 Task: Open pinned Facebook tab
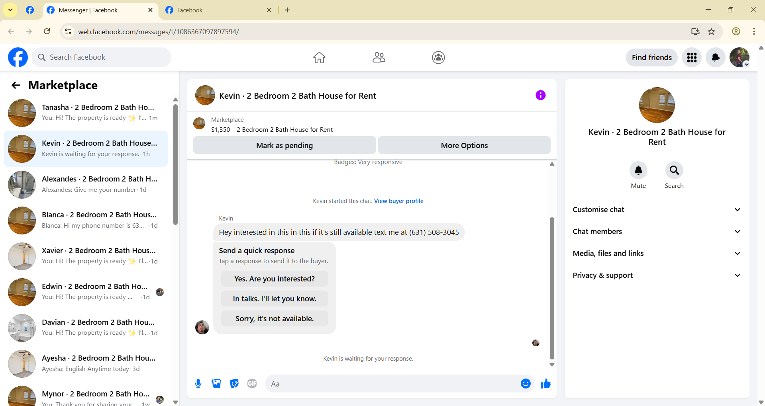click(30, 10)
